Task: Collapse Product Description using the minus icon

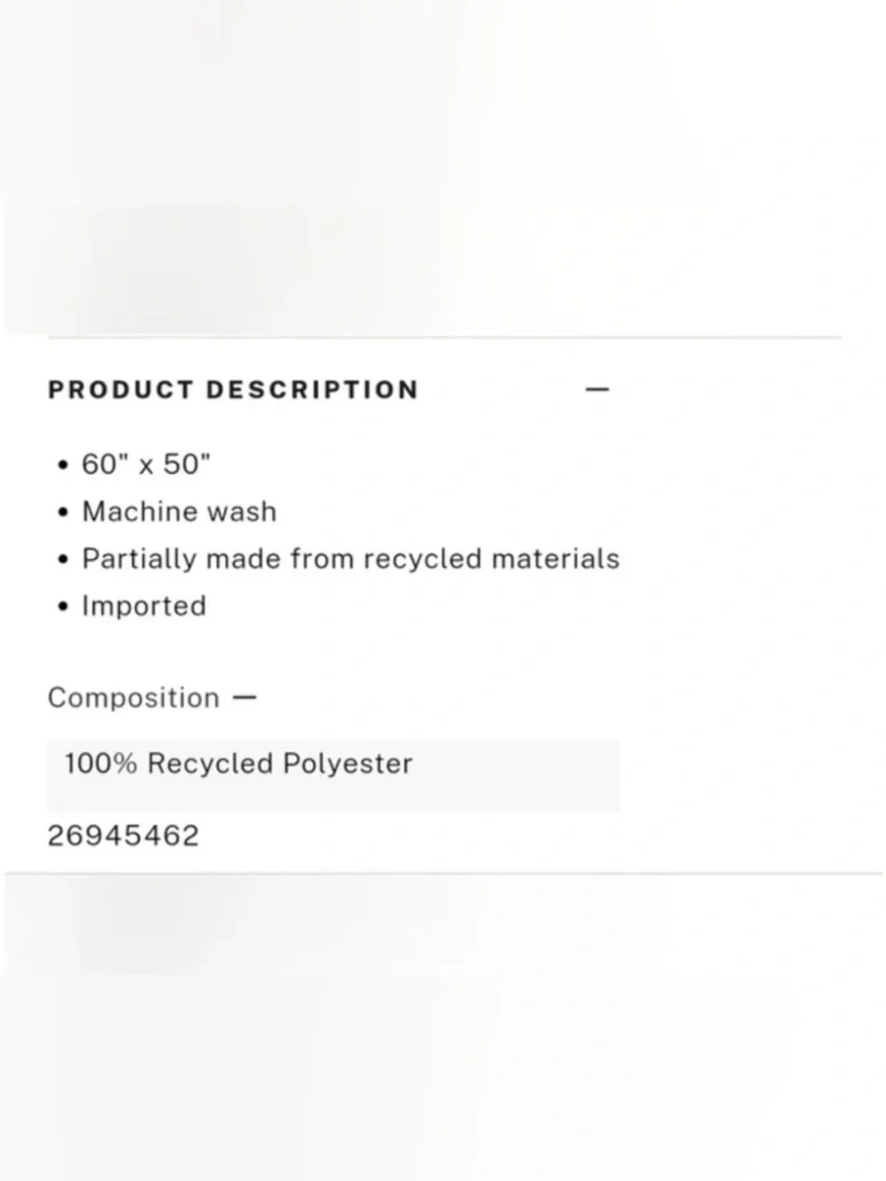Action: click(x=598, y=389)
